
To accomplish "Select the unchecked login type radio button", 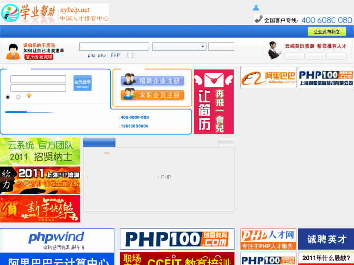I will [x=19, y=97].
